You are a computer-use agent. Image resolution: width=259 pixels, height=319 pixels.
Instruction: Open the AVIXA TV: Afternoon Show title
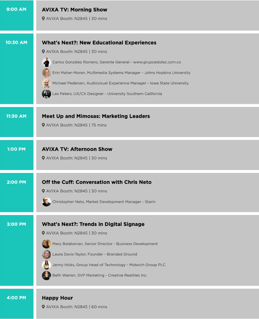tap(77, 149)
